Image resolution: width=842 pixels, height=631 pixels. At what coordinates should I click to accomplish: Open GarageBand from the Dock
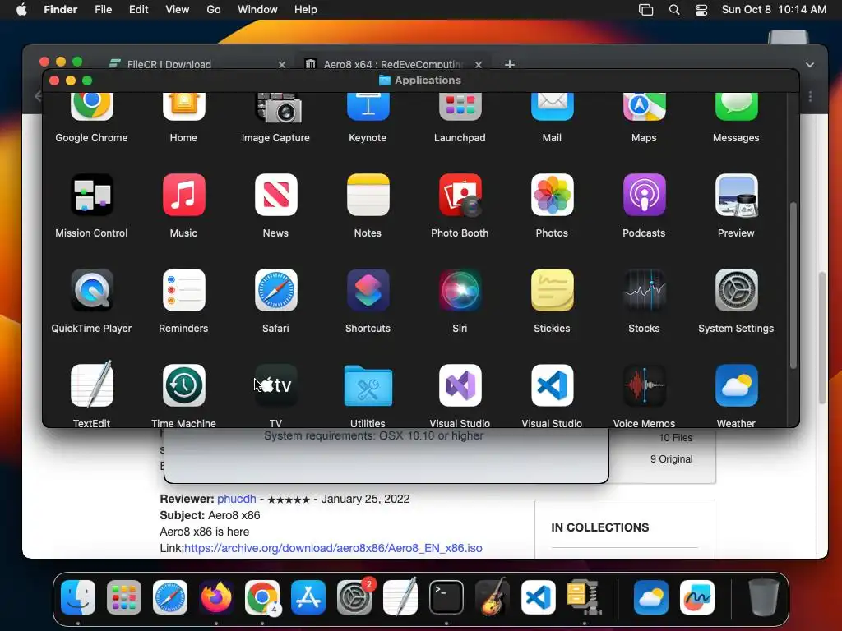tap(493, 596)
